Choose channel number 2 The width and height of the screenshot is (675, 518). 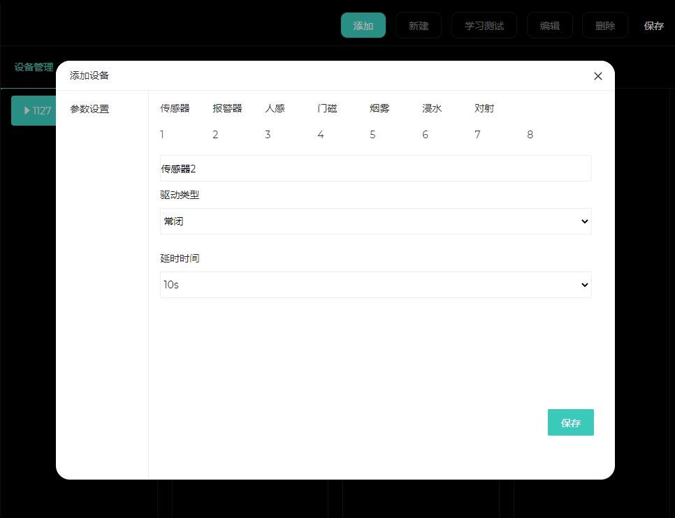coord(215,135)
